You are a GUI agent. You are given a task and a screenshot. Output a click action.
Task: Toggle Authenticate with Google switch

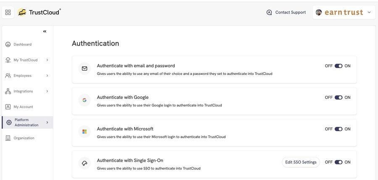click(339, 98)
